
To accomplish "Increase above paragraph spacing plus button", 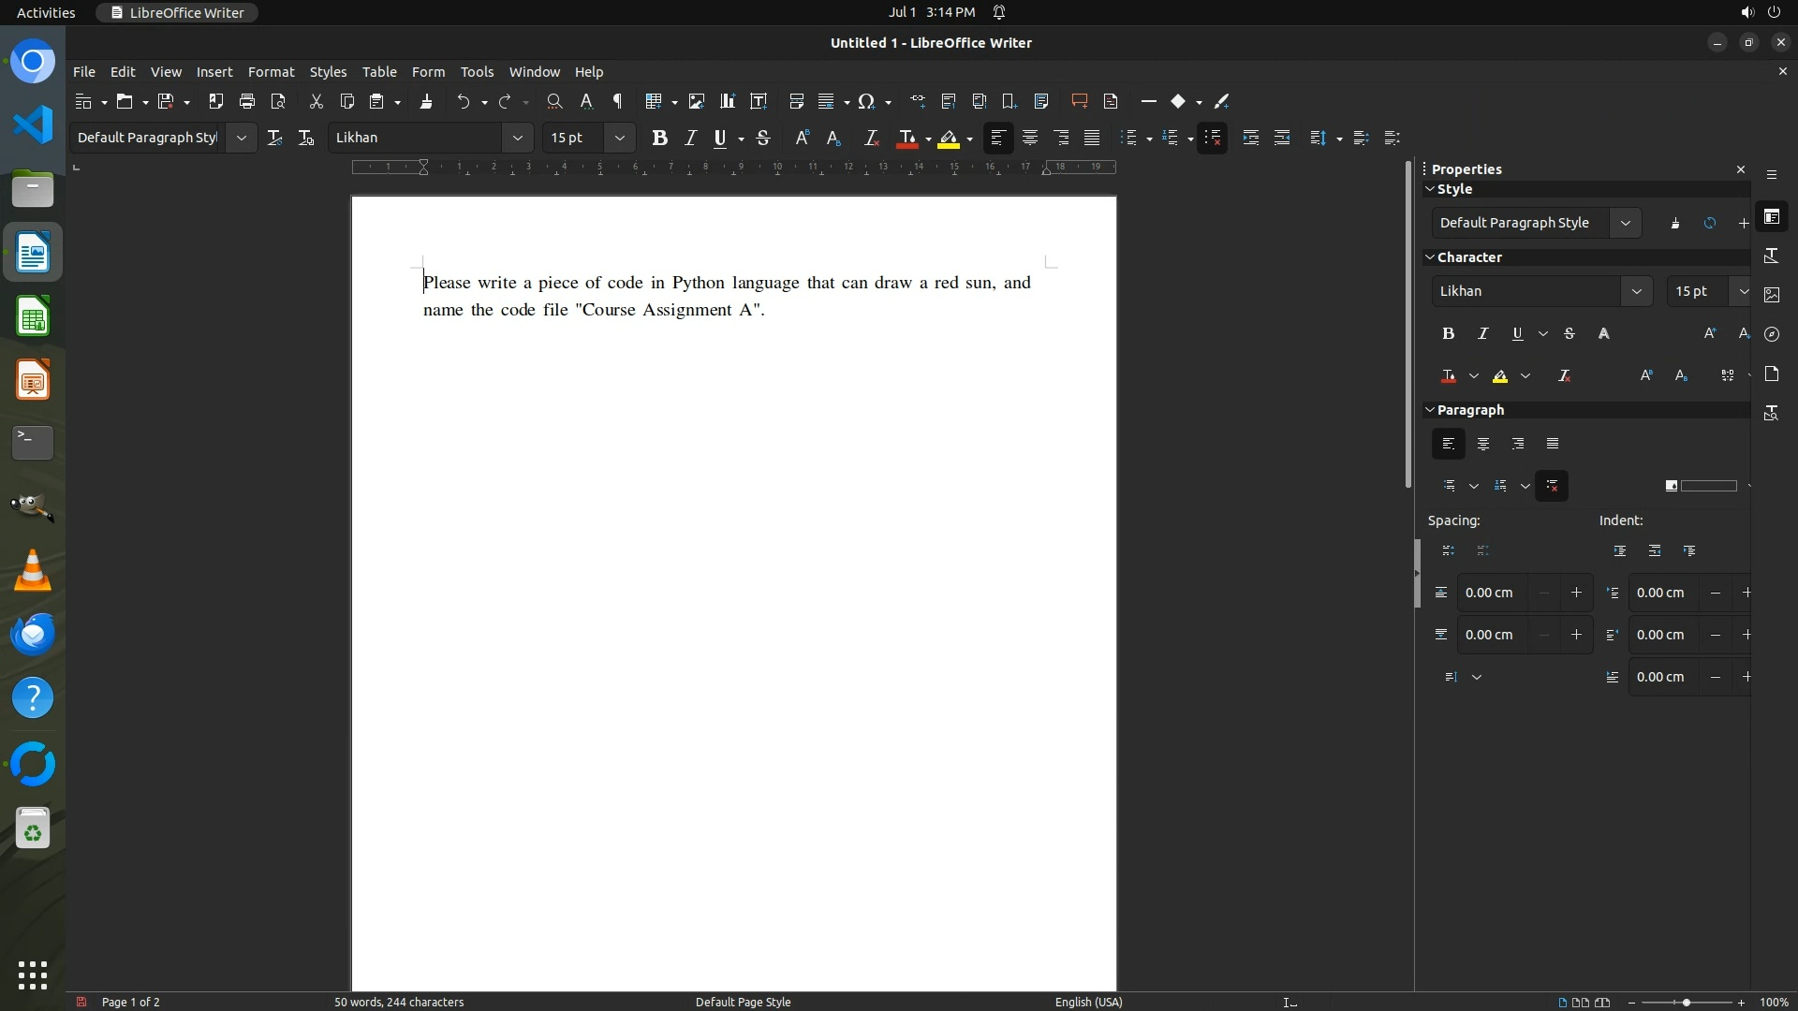I will point(1576,593).
